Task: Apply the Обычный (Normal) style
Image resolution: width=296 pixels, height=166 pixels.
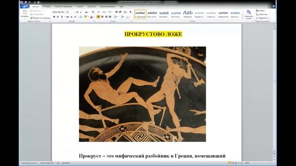Action: 140,14
